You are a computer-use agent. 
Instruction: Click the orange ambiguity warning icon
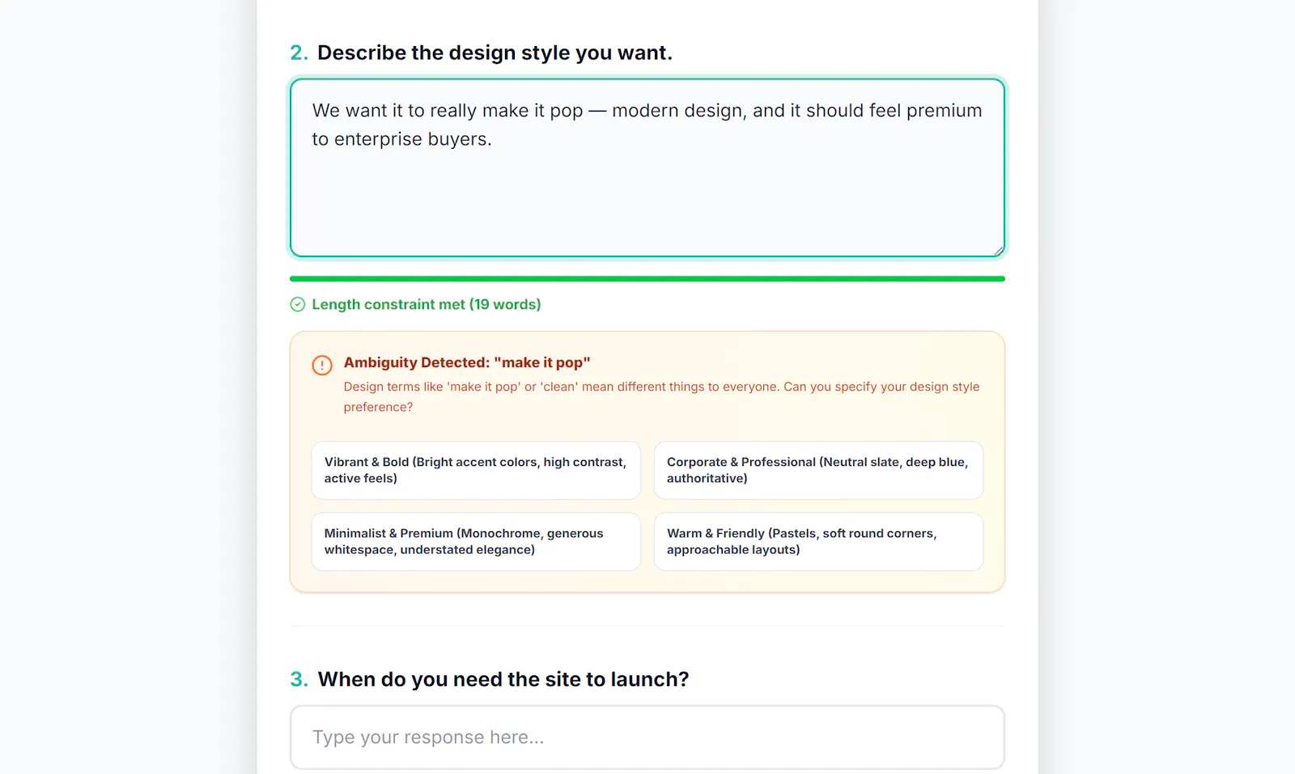tap(322, 365)
